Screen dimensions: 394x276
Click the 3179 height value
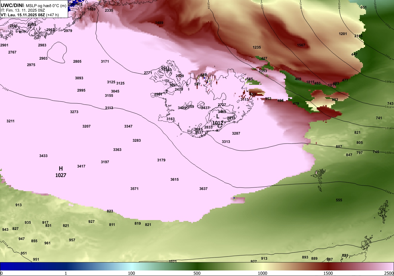pyautogui.click(x=161, y=160)
